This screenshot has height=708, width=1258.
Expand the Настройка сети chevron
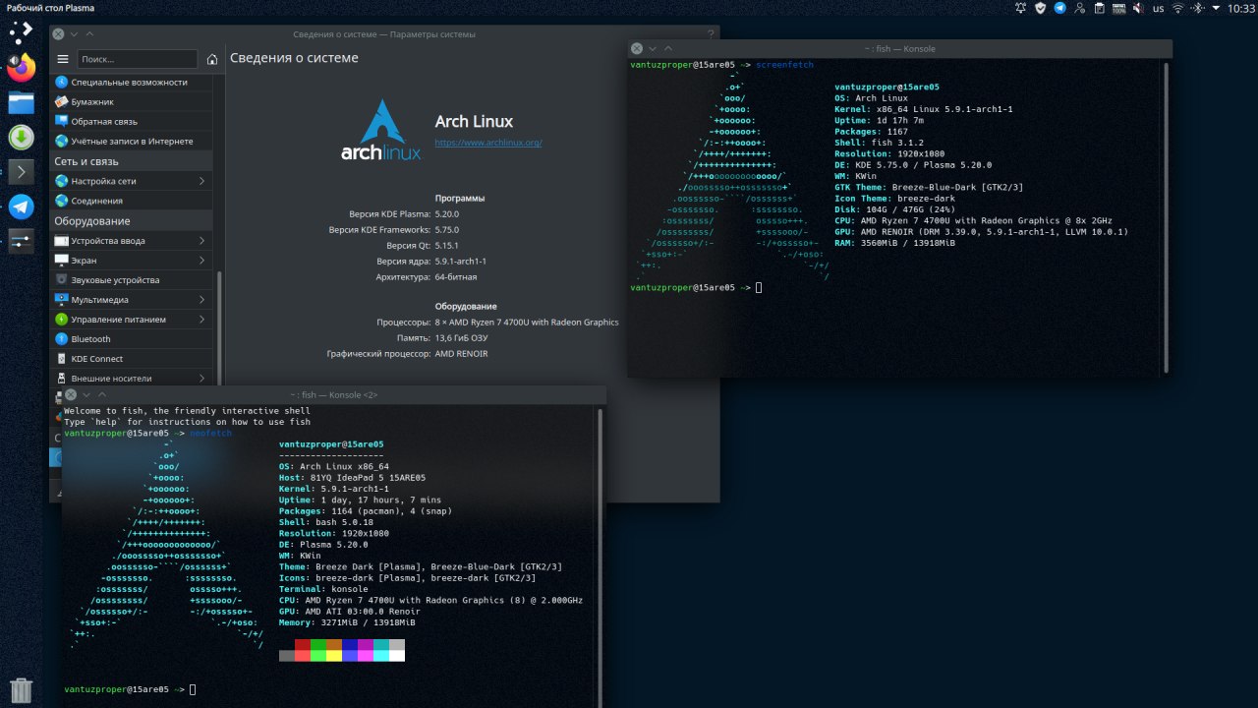click(x=201, y=181)
